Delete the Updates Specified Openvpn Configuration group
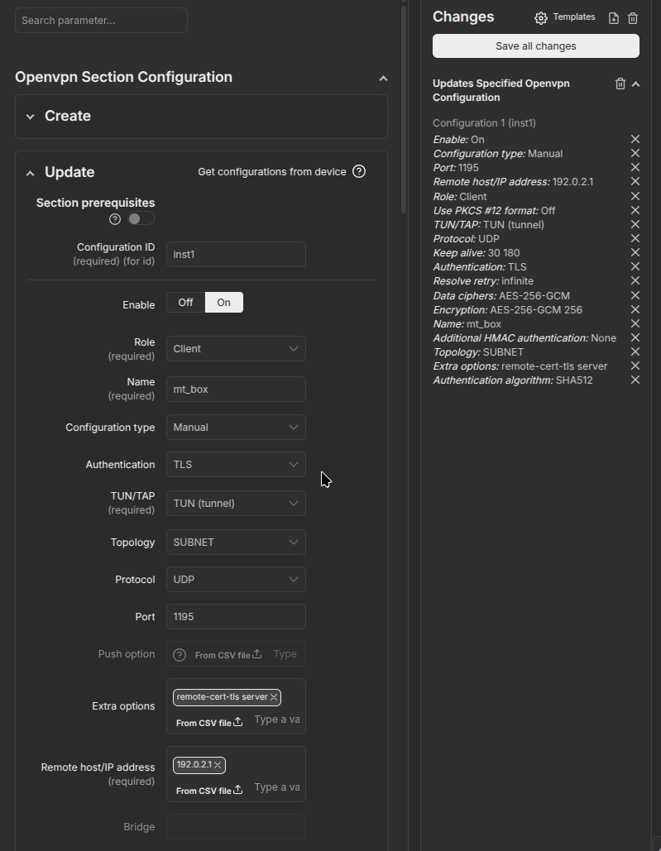661x851 pixels. [x=620, y=84]
